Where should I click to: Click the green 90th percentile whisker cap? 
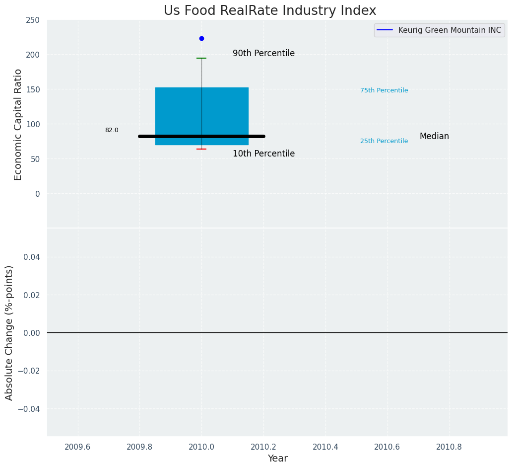pyautogui.click(x=201, y=58)
